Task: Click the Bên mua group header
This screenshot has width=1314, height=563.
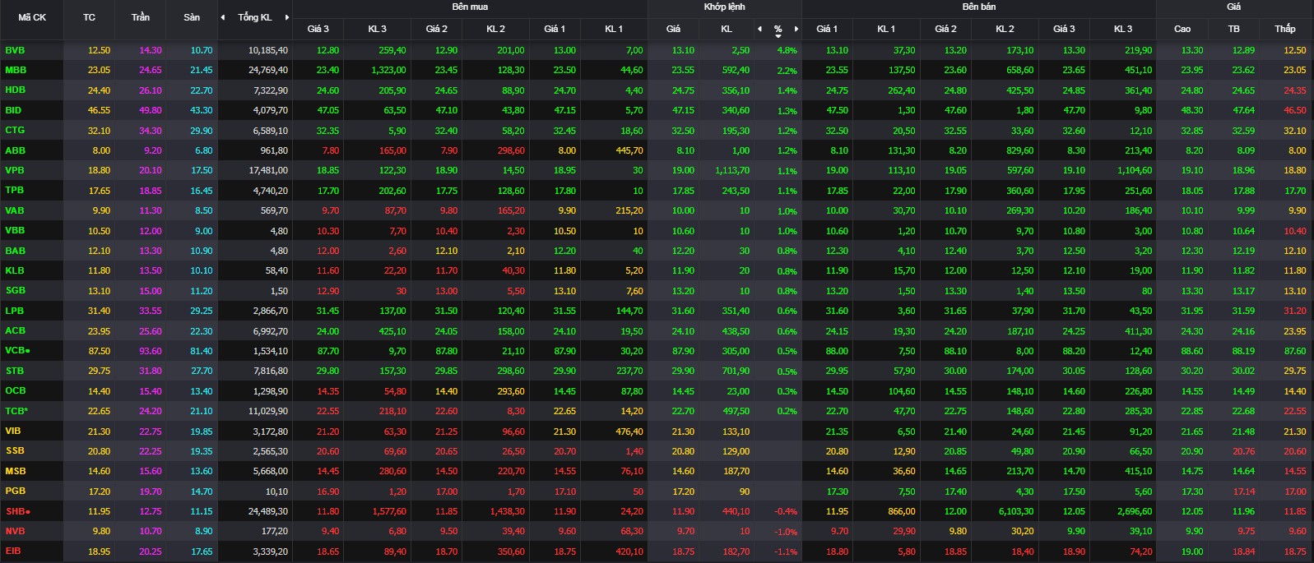Action: coord(470,7)
